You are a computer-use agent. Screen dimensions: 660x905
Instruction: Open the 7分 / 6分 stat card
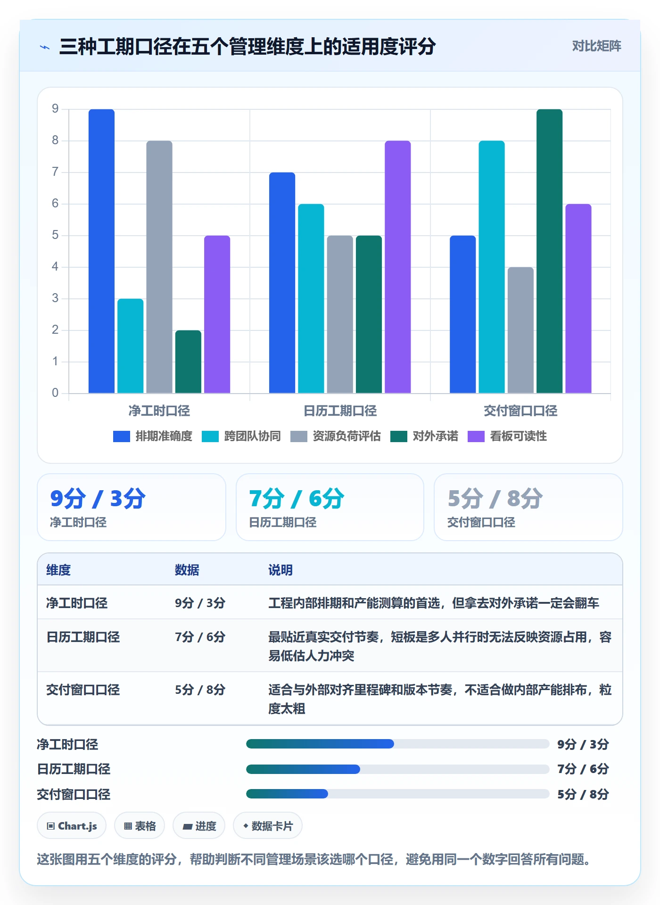(330, 507)
